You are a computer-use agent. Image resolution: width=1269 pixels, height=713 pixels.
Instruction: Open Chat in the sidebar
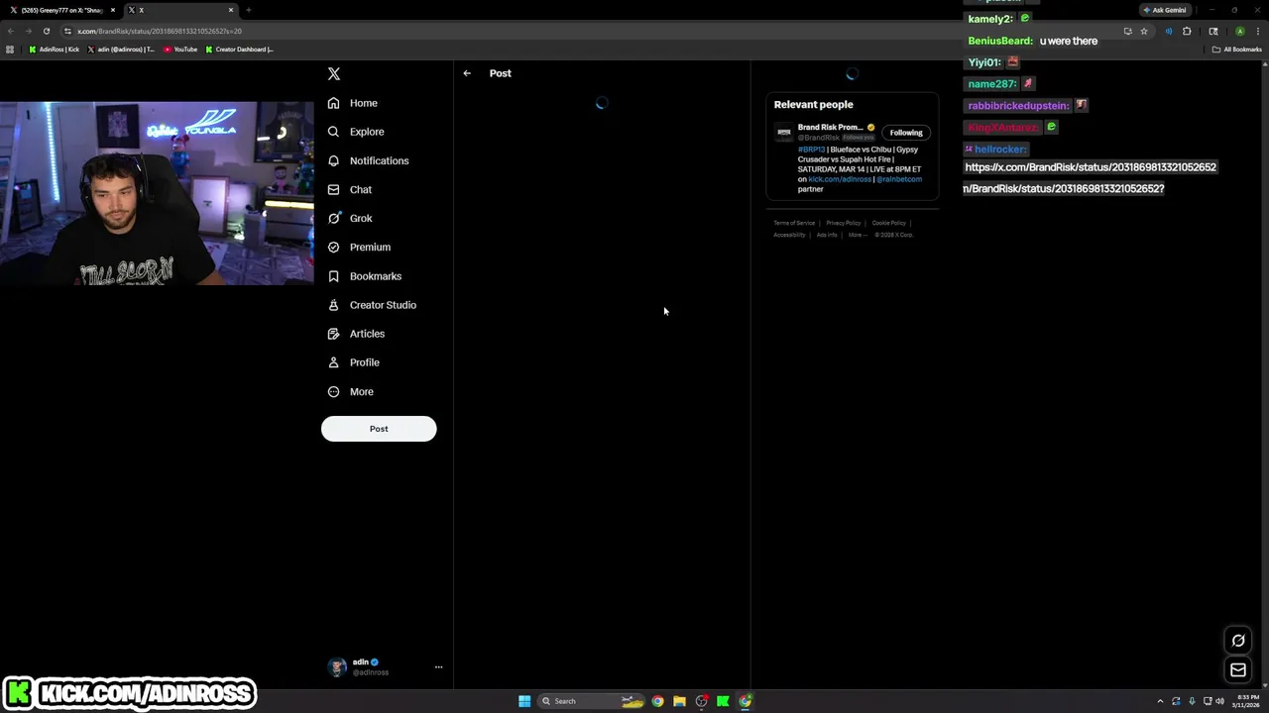point(350,189)
